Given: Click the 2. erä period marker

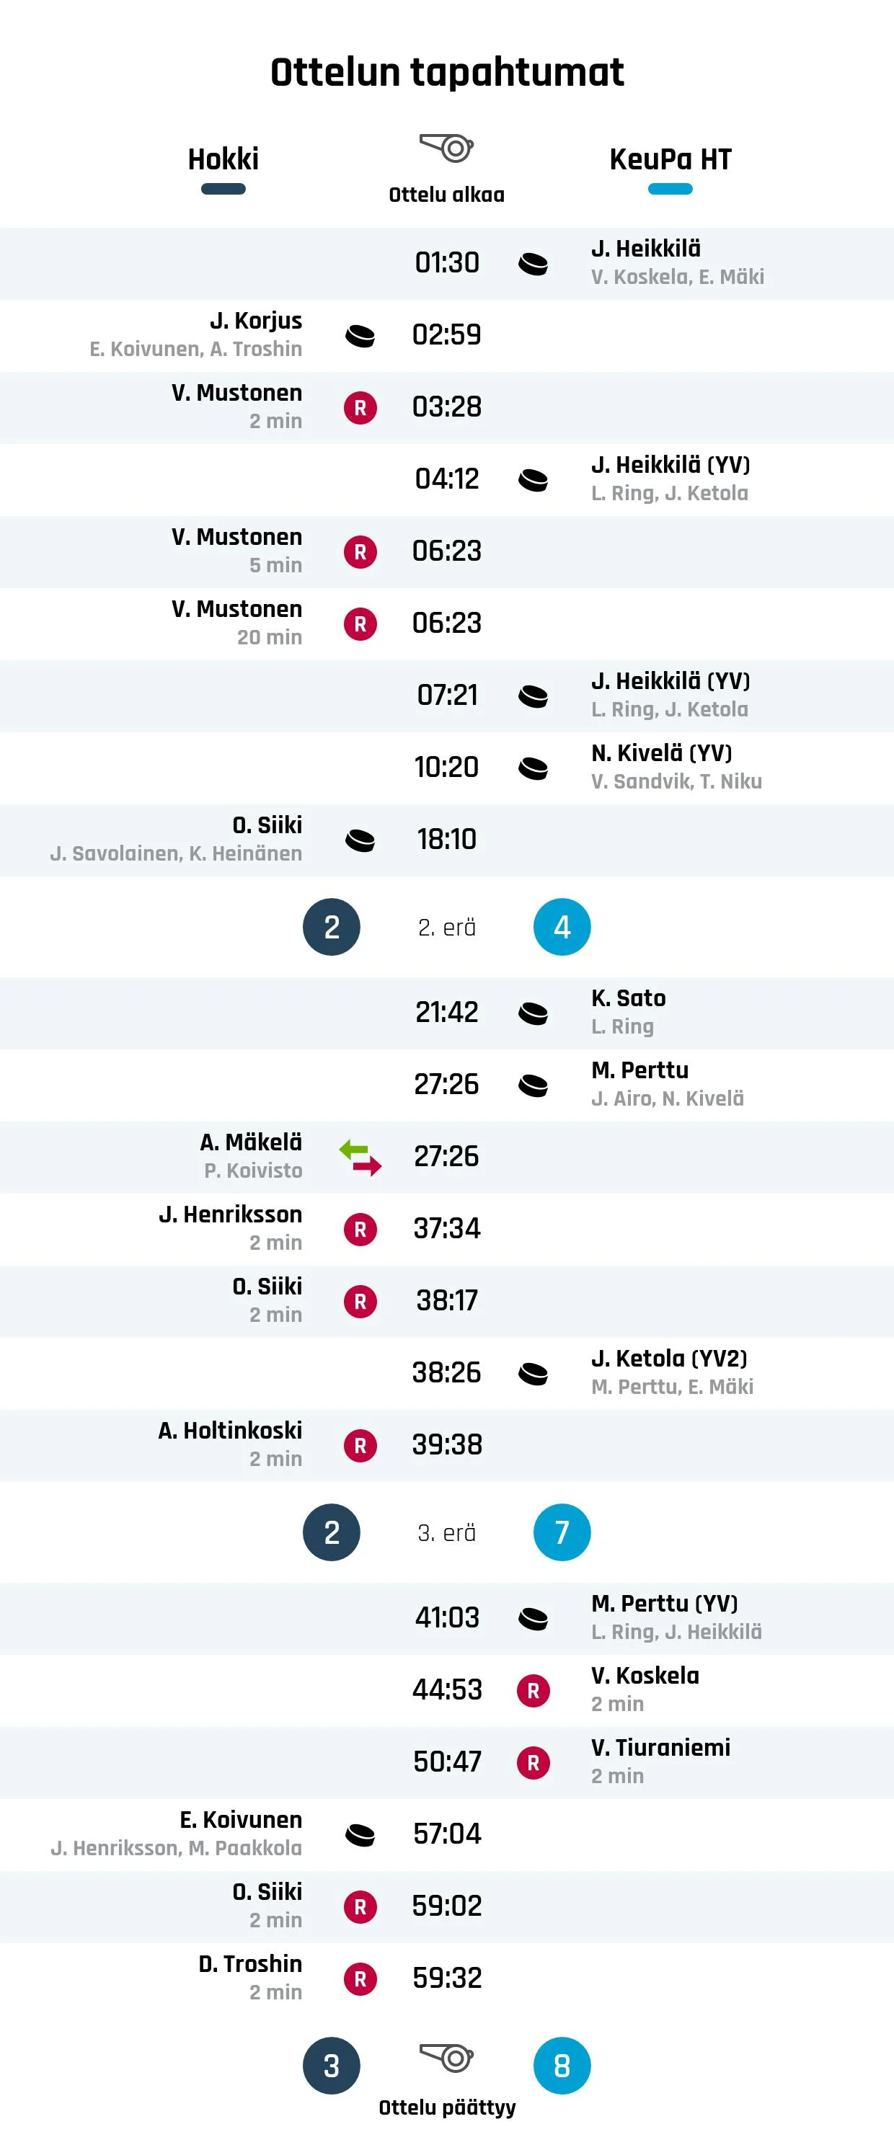Looking at the screenshot, I should (447, 928).
